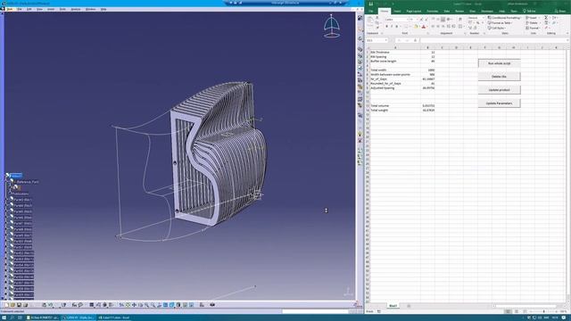Toggle Center alignment in Excel ribbon
Screen dimensions: 571x321
[x=438, y=26]
